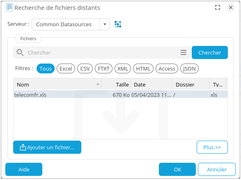Filter files by Excel
This screenshot has width=241, height=180.
click(66, 68)
